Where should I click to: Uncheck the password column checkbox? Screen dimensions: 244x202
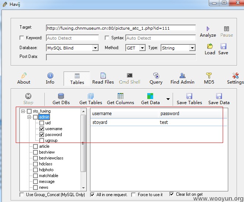pyautogui.click(x=42, y=135)
